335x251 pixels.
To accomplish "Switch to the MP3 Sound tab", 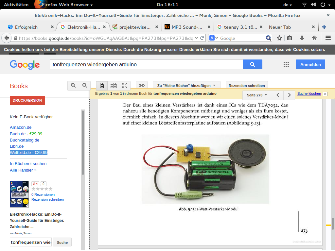I will [x=187, y=27].
